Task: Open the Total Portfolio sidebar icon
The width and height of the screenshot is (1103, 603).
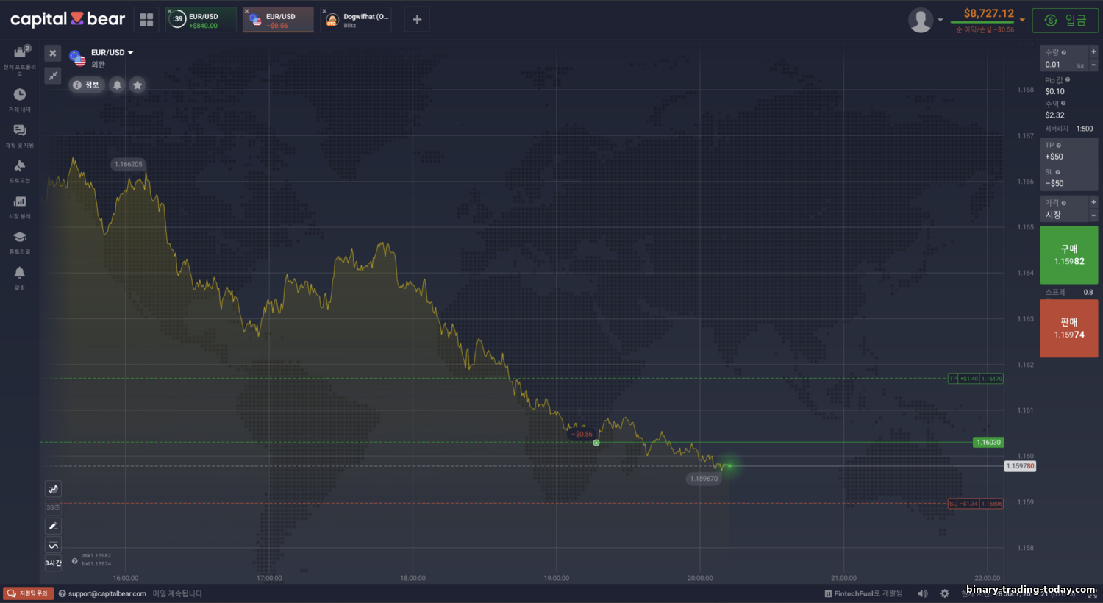Action: click(x=20, y=53)
